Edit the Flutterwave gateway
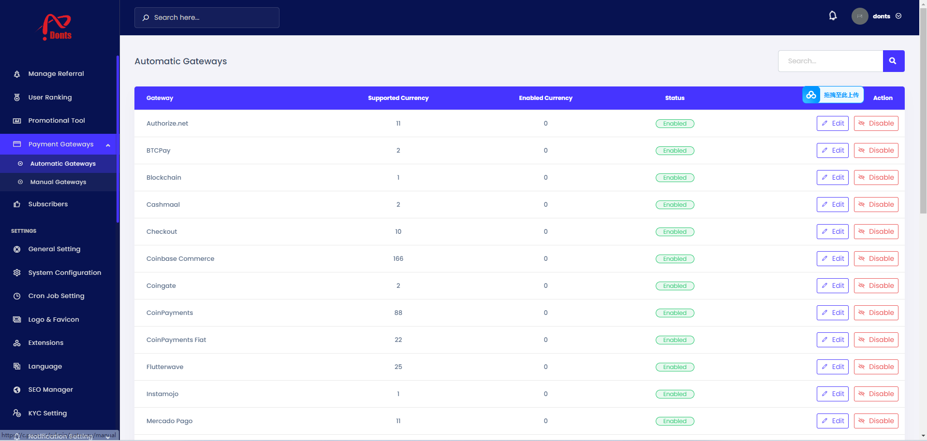This screenshot has width=927, height=441. tap(833, 367)
